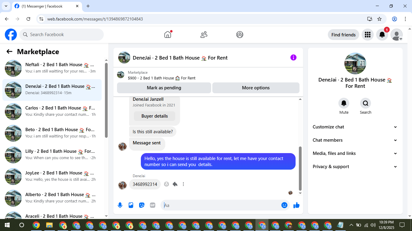Go to the Home feed icon

[x=168, y=35]
